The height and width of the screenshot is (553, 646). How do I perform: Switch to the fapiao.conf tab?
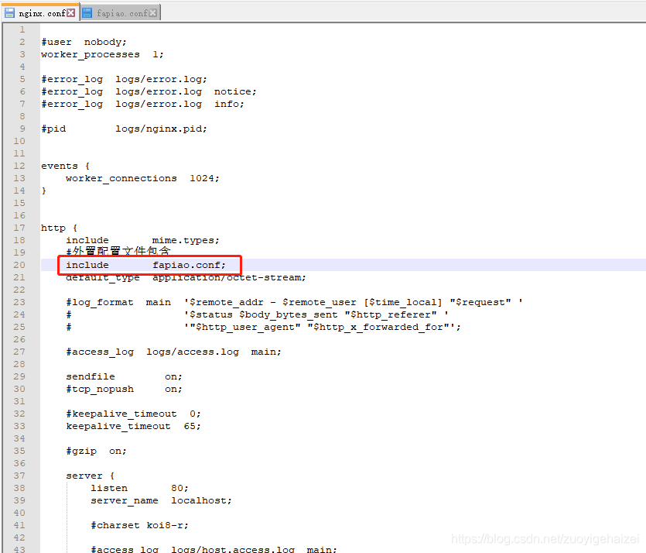click(121, 13)
